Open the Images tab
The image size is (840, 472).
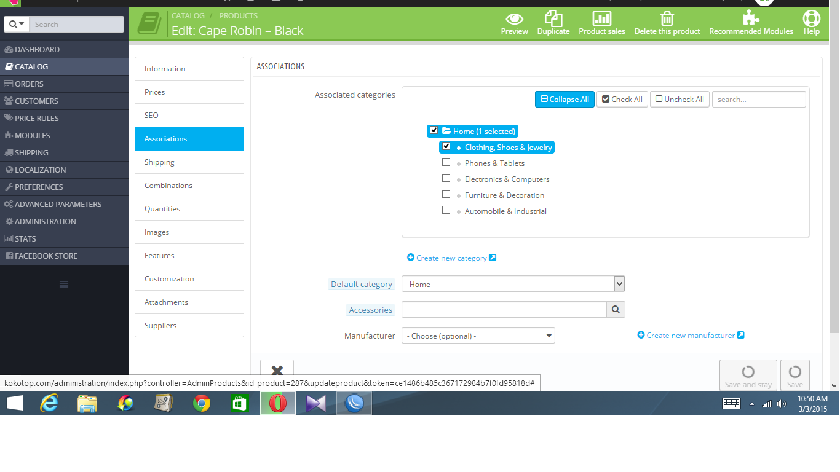[189, 232]
